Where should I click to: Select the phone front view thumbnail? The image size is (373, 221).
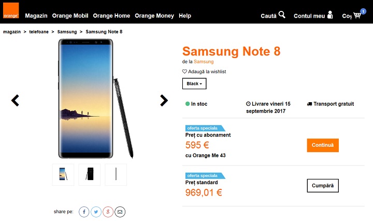pos(63,174)
